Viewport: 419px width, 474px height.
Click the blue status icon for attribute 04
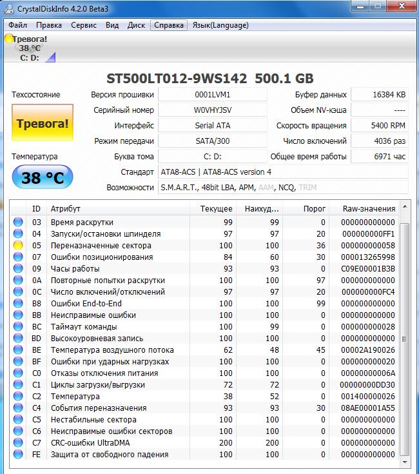click(x=18, y=233)
